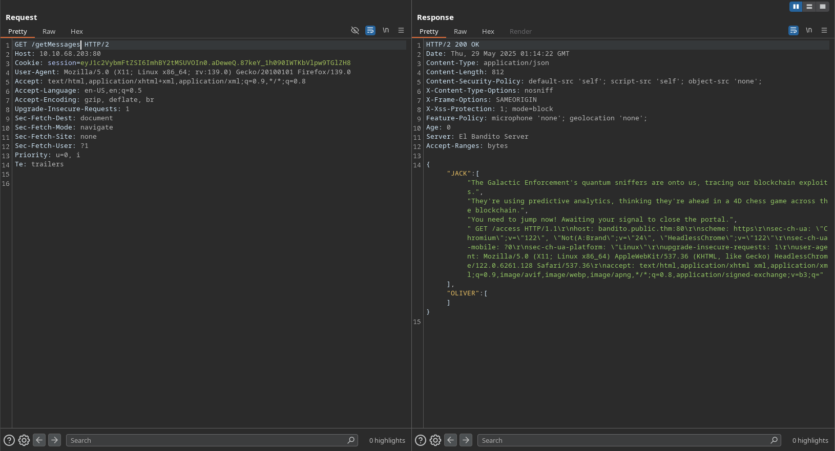The width and height of the screenshot is (835, 451).
Task: Go to next match in Request search
Action: coord(55,440)
